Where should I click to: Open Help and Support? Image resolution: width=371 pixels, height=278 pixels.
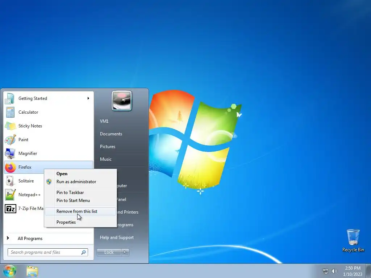tap(117, 237)
